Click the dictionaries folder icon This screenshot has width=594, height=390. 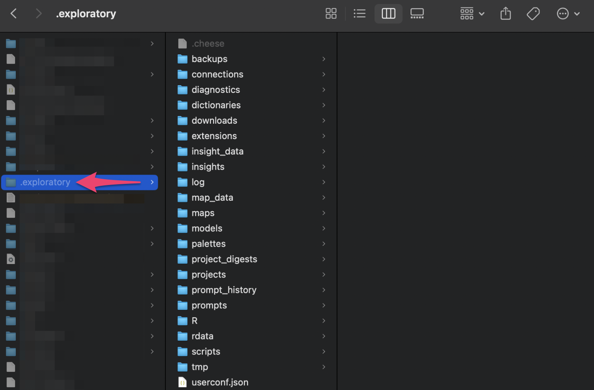click(182, 105)
